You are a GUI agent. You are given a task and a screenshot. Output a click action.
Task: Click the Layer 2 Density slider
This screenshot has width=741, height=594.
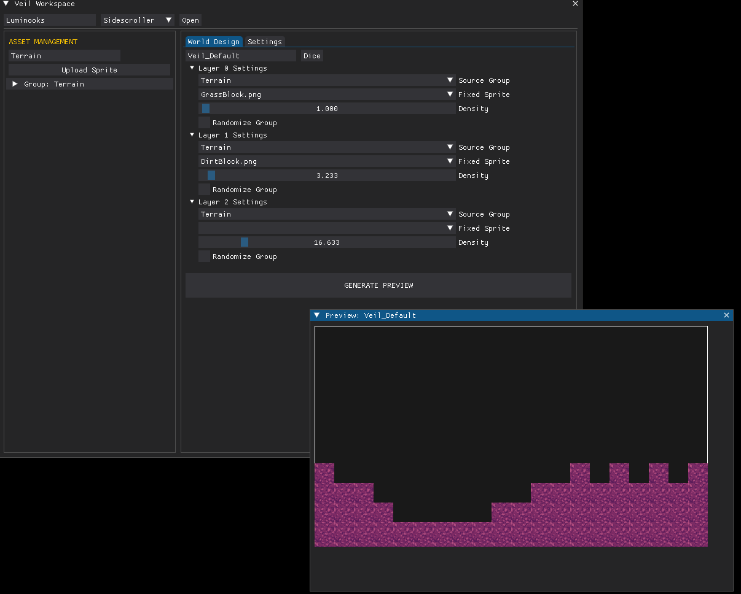327,242
